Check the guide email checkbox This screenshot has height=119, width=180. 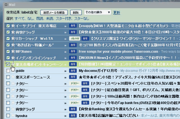click(8, 71)
